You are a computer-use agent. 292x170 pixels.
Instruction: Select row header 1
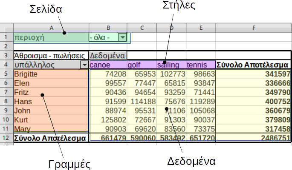click(6, 37)
